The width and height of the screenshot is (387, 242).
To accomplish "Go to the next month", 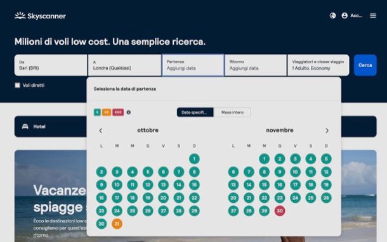I will tap(327, 131).
